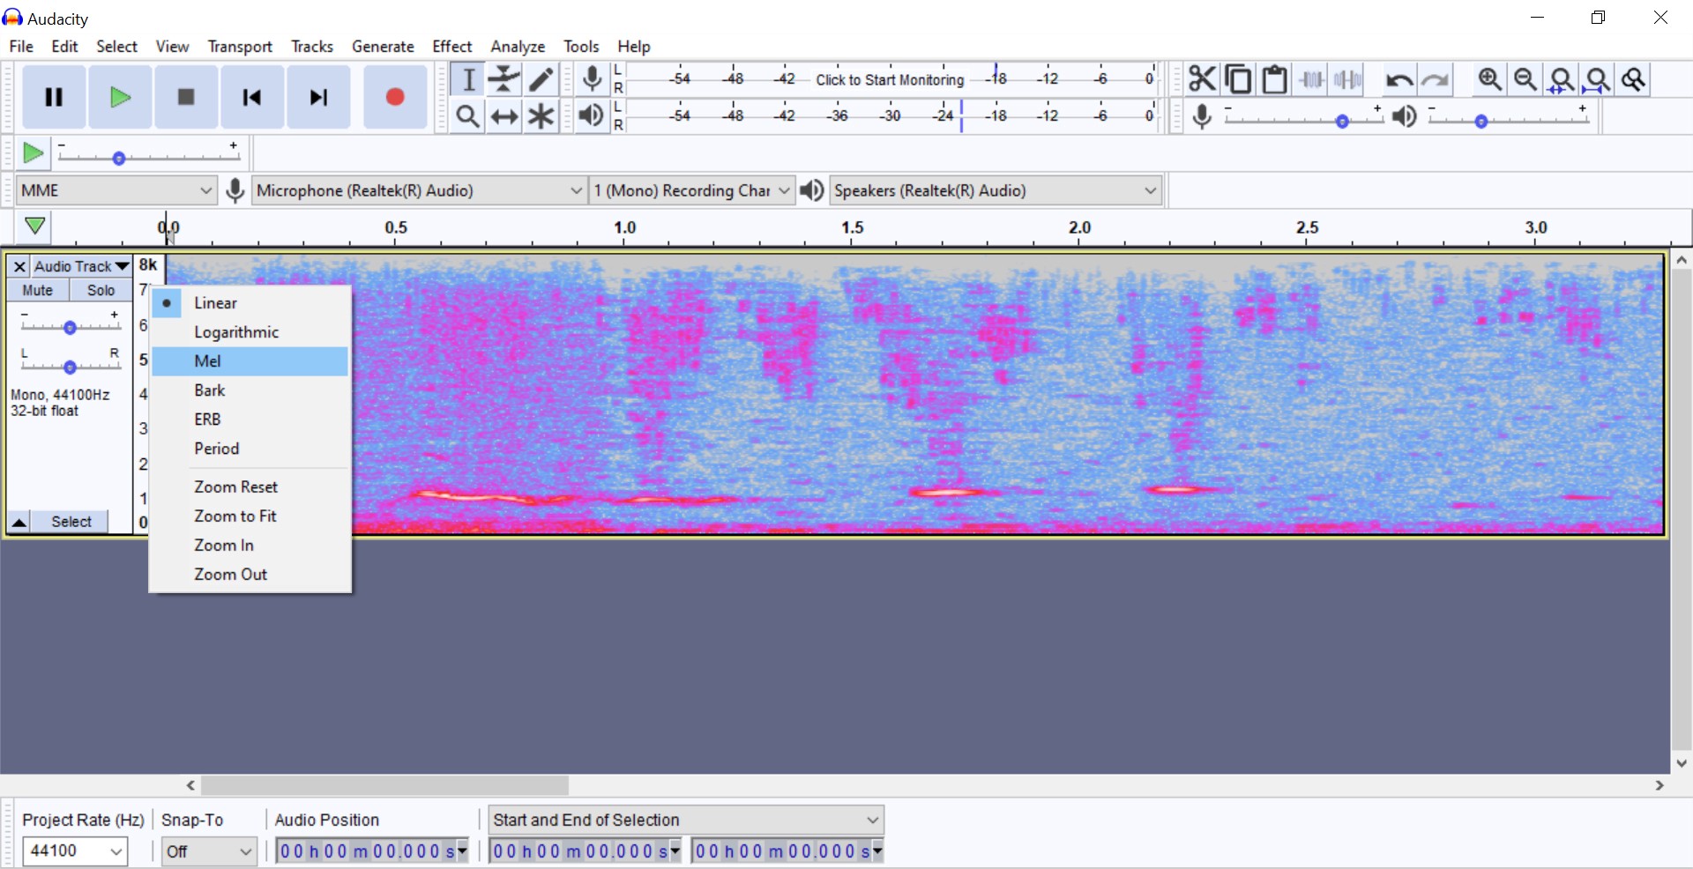Click the track gain slider handle
Screen dimensions: 1693x869
click(x=71, y=328)
